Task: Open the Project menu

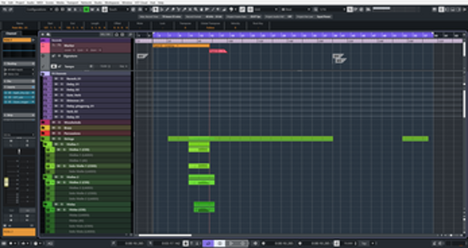Action: click(x=19, y=3)
